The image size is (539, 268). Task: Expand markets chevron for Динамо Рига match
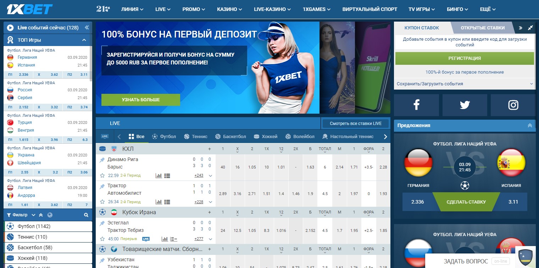click(210, 176)
